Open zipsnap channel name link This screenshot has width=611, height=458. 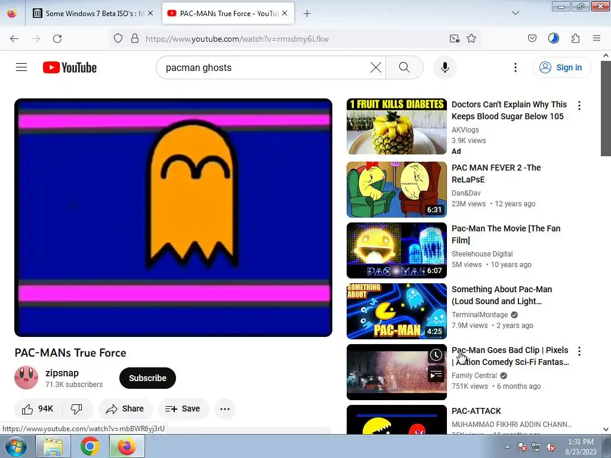pyautogui.click(x=62, y=373)
